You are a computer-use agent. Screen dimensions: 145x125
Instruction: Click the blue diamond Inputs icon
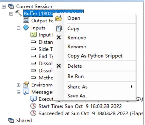26,28
